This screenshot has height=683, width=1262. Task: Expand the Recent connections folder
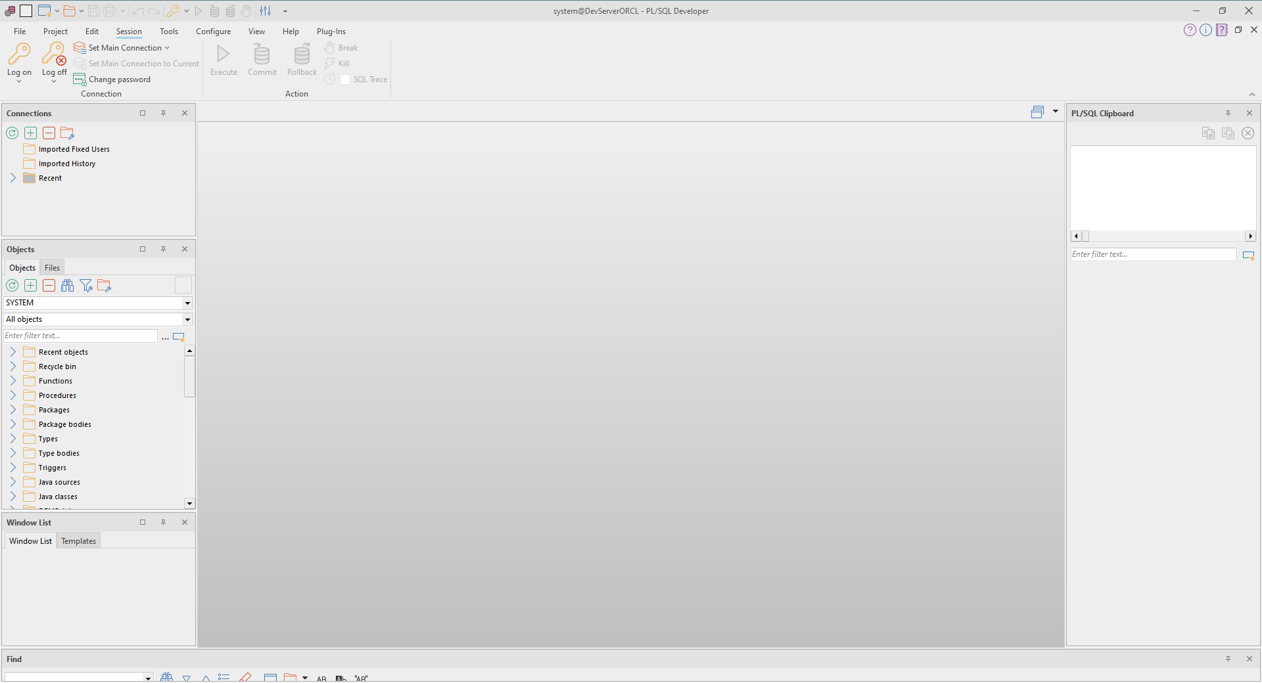12,178
